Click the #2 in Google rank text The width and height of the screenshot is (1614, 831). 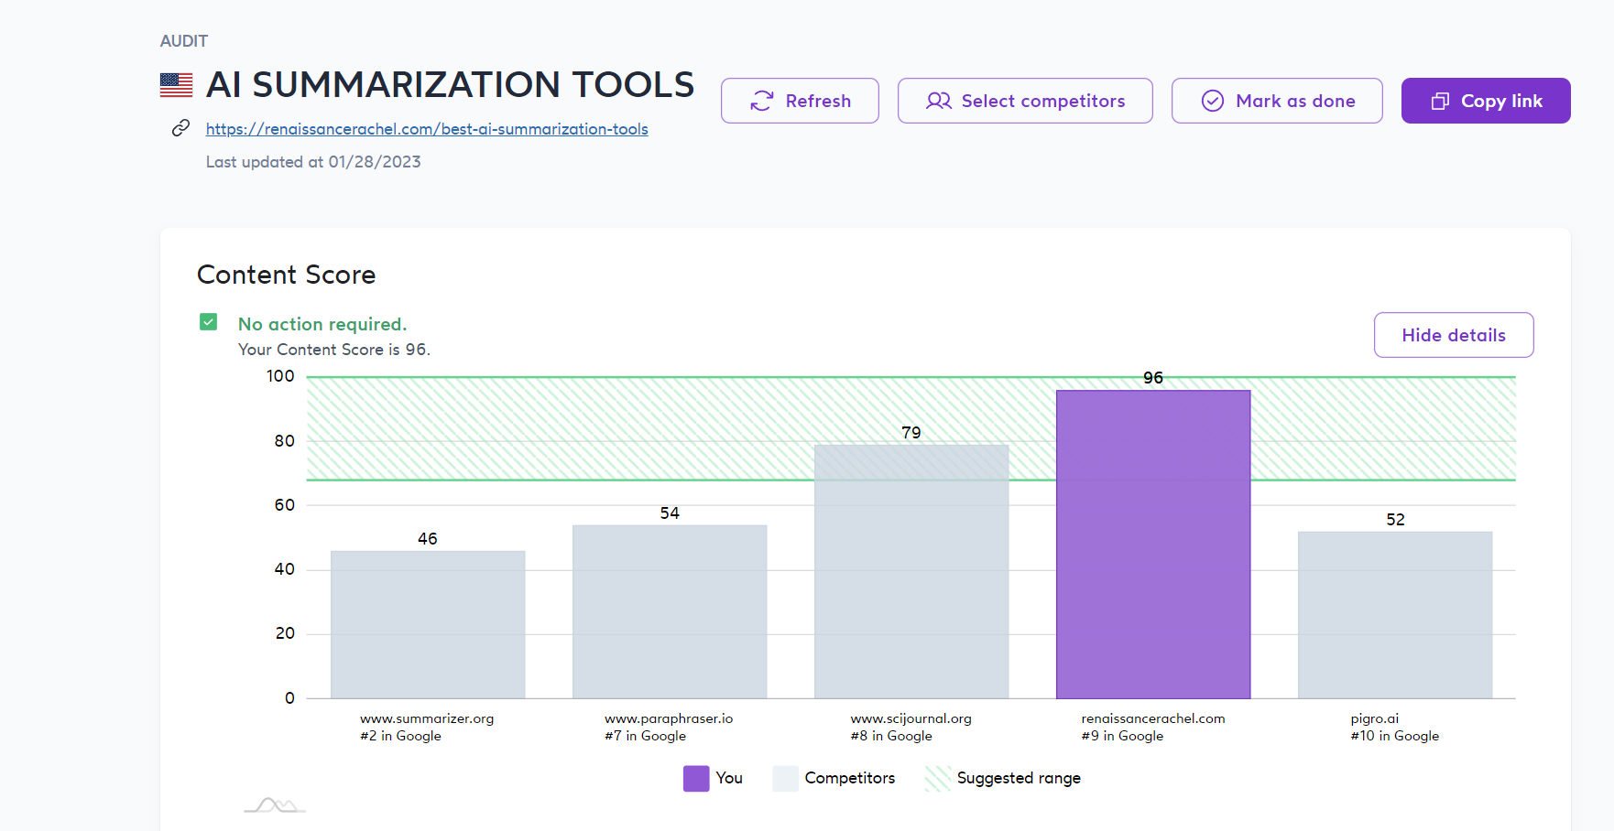tap(400, 736)
